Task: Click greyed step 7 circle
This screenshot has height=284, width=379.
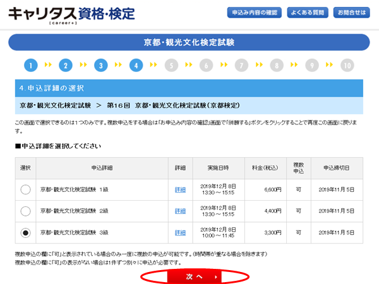Action: tap(241, 65)
